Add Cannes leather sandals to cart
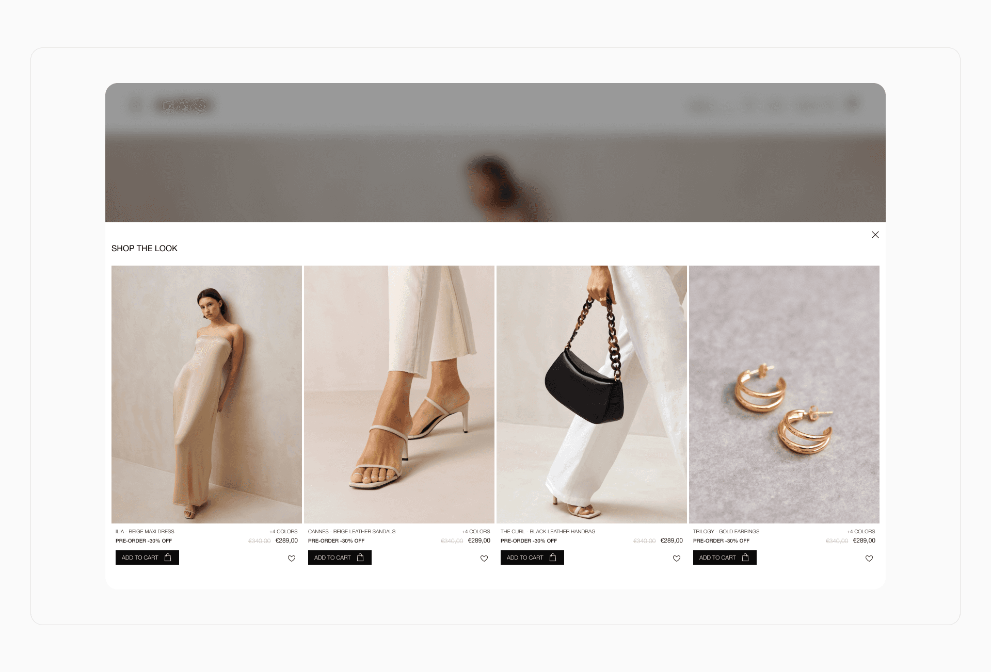991x672 pixels. (x=340, y=558)
